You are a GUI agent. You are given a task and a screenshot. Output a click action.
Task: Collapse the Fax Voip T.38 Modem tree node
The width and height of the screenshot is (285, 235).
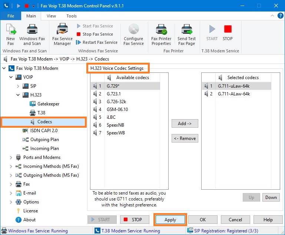pos(4,68)
